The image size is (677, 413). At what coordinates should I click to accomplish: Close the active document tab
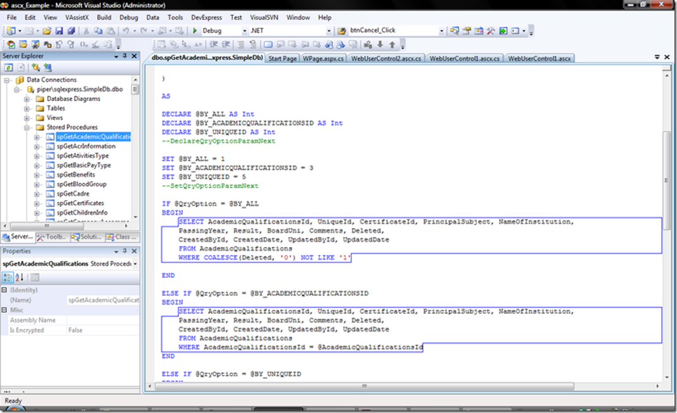[667, 57]
